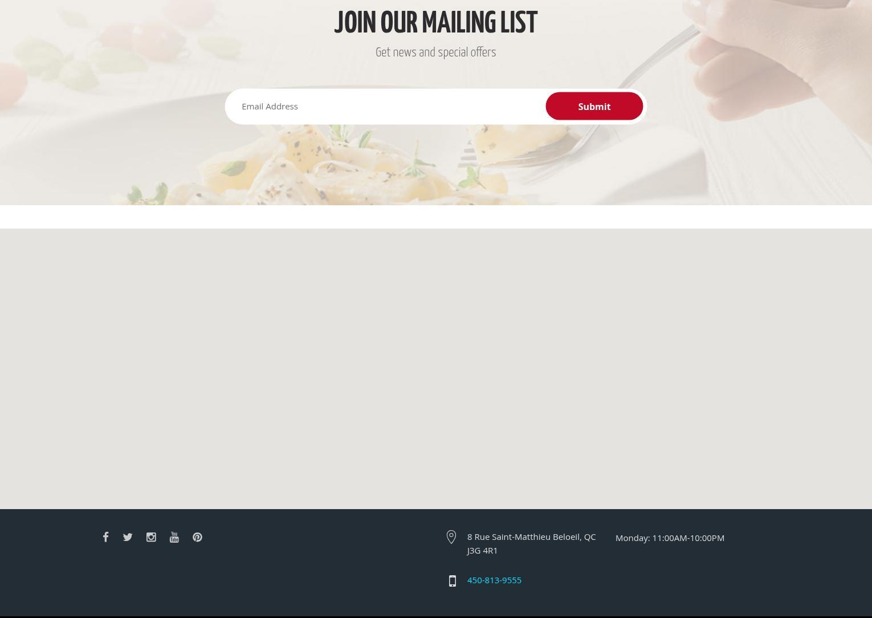The width and height of the screenshot is (872, 618).
Task: Click the mobile phone icon
Action: click(453, 581)
